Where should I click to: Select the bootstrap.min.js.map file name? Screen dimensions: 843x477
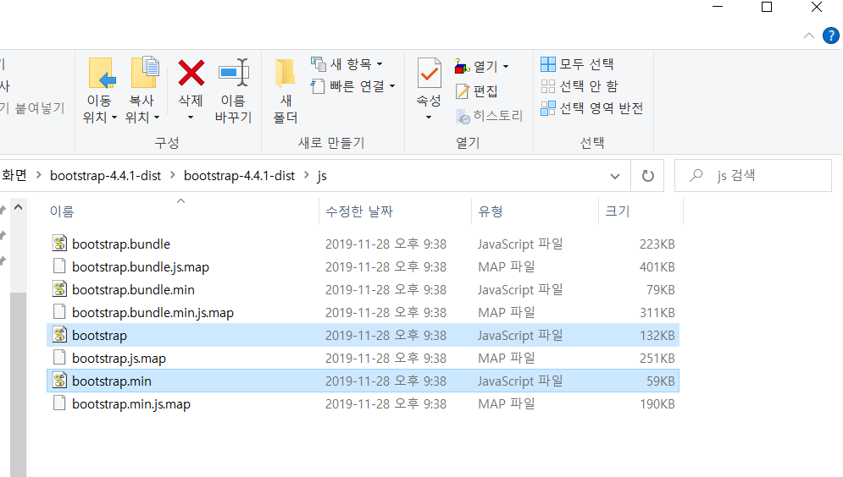coord(131,404)
